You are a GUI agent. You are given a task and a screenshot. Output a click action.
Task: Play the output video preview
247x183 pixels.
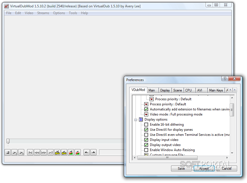(x=21, y=152)
